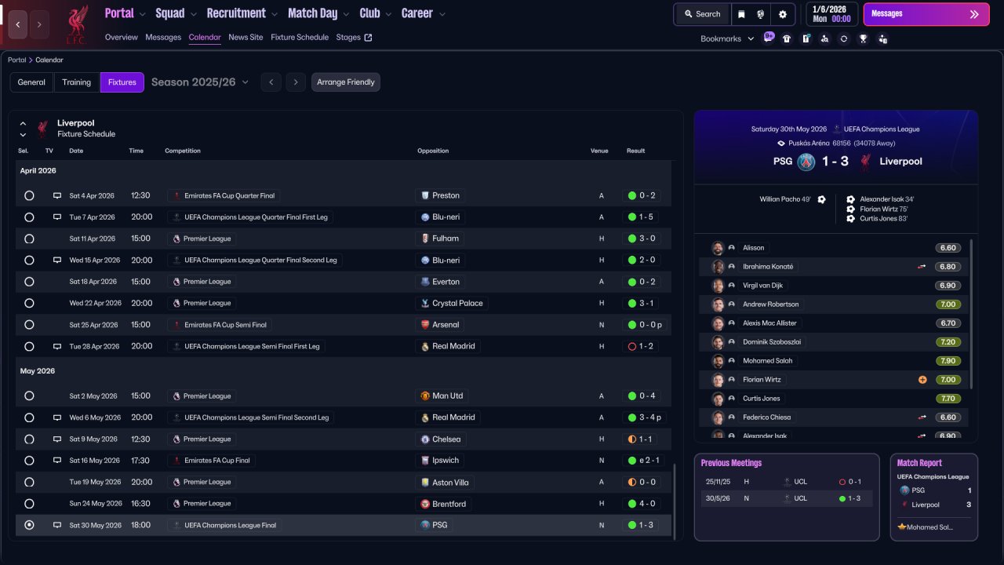Click Mohamed Salah's portrait in lineup

pos(718,361)
